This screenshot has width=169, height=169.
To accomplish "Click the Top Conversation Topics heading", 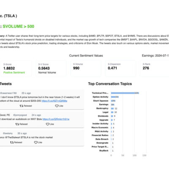I will click(110, 84).
